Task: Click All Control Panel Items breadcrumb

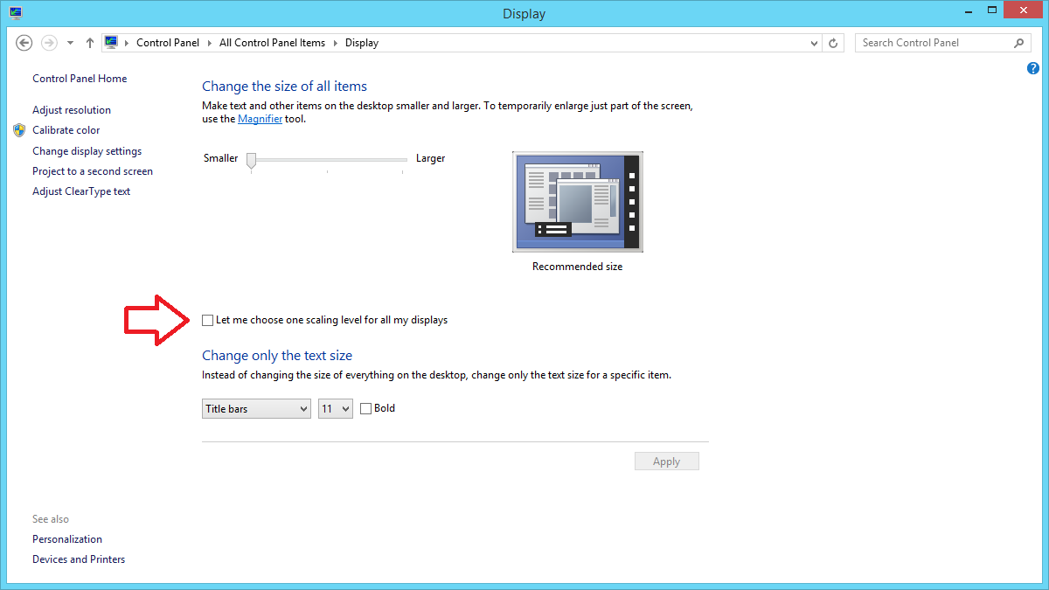Action: click(x=272, y=43)
